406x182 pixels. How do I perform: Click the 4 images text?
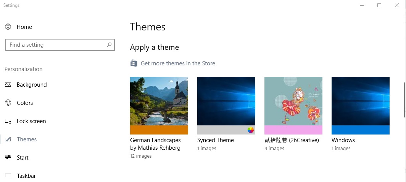[274, 149]
